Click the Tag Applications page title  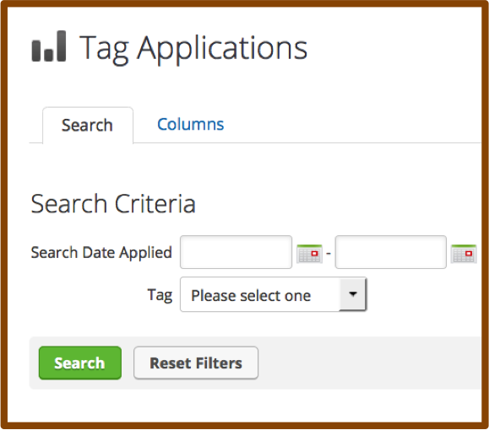[x=193, y=48]
